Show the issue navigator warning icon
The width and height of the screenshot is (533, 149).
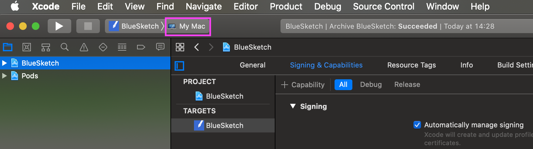point(84,47)
